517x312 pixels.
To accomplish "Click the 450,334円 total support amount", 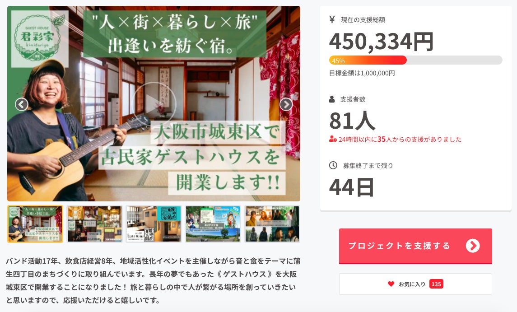I will pyautogui.click(x=381, y=42).
